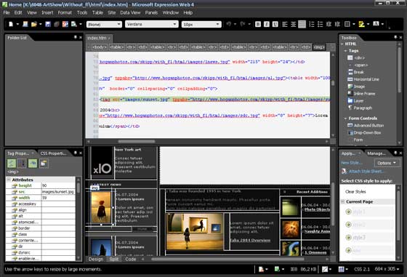Click the code pane horizontal scrollbar thumb
Screen dimensions: 407x277
[x=137, y=142]
